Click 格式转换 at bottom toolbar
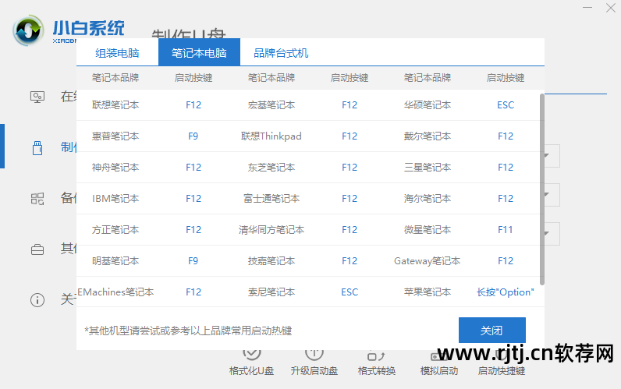The image size is (621, 389). point(377,371)
